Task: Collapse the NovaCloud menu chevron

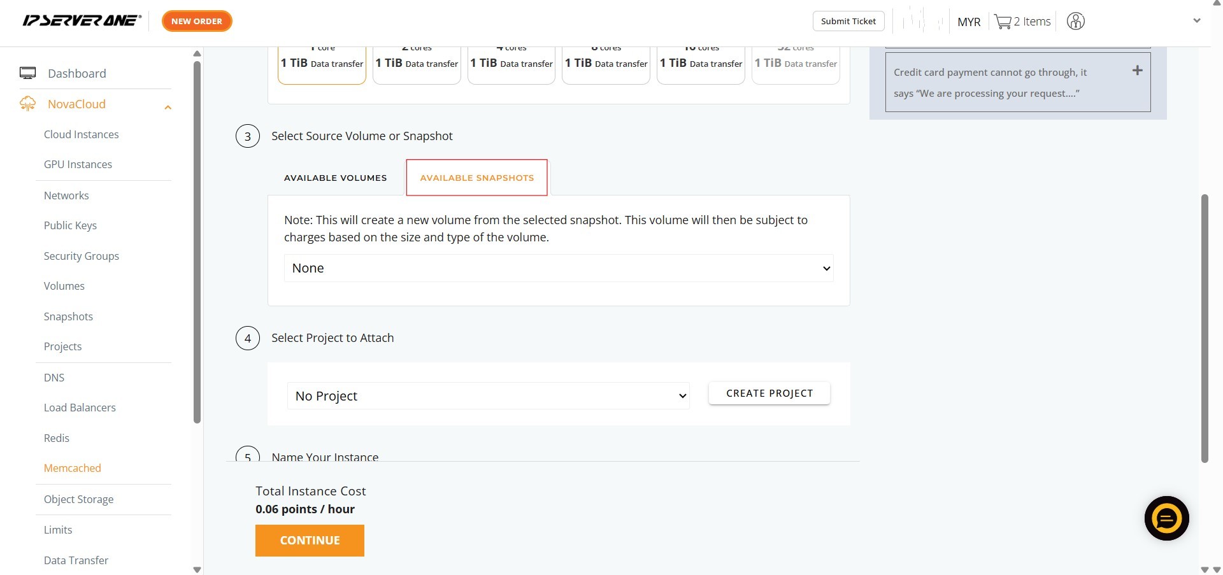Action: coord(168,107)
